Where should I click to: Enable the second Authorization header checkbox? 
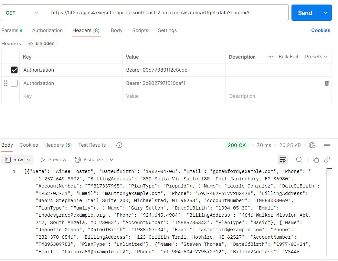(14, 83)
